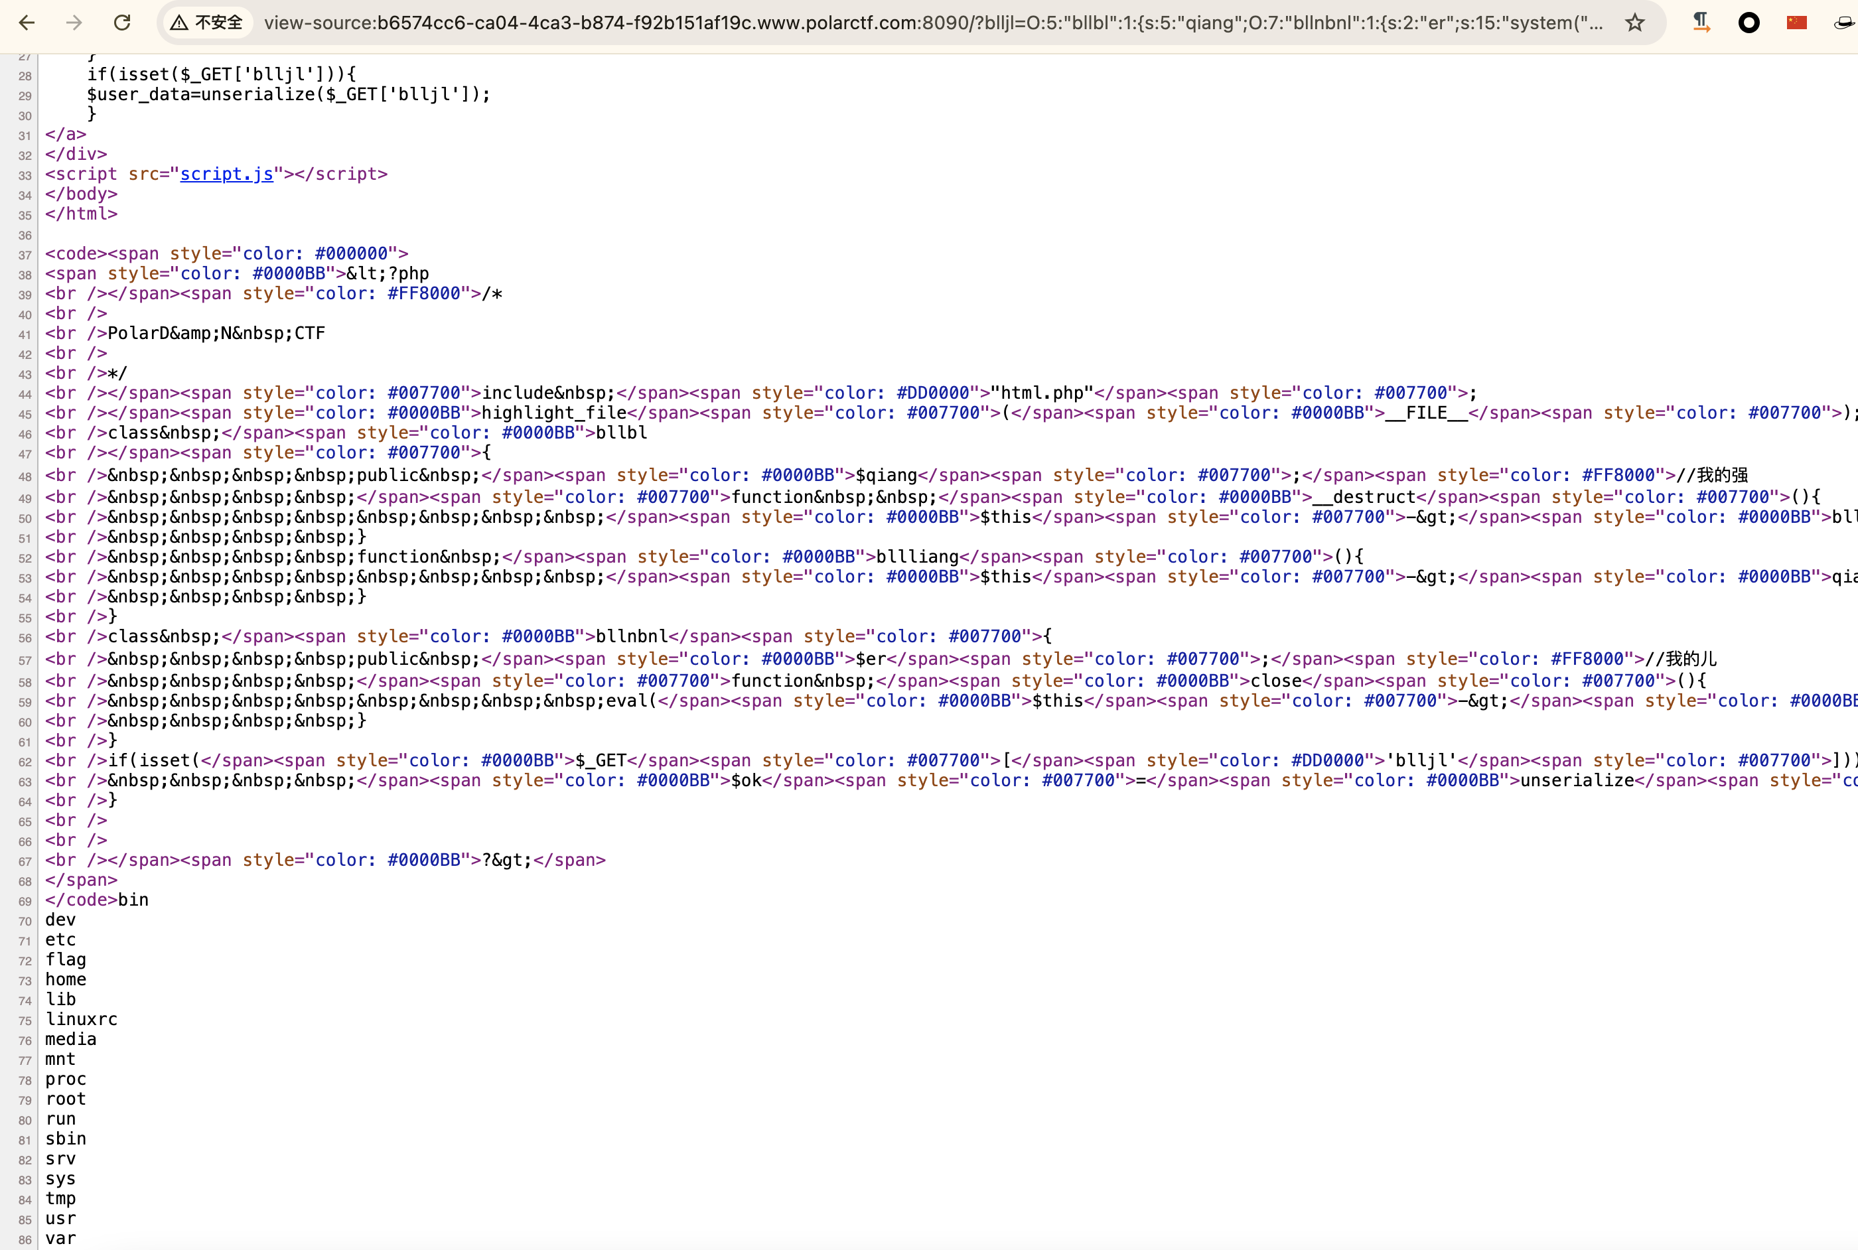
Task: Click the #FF8000 color value on line 39
Action: pyautogui.click(x=424, y=293)
